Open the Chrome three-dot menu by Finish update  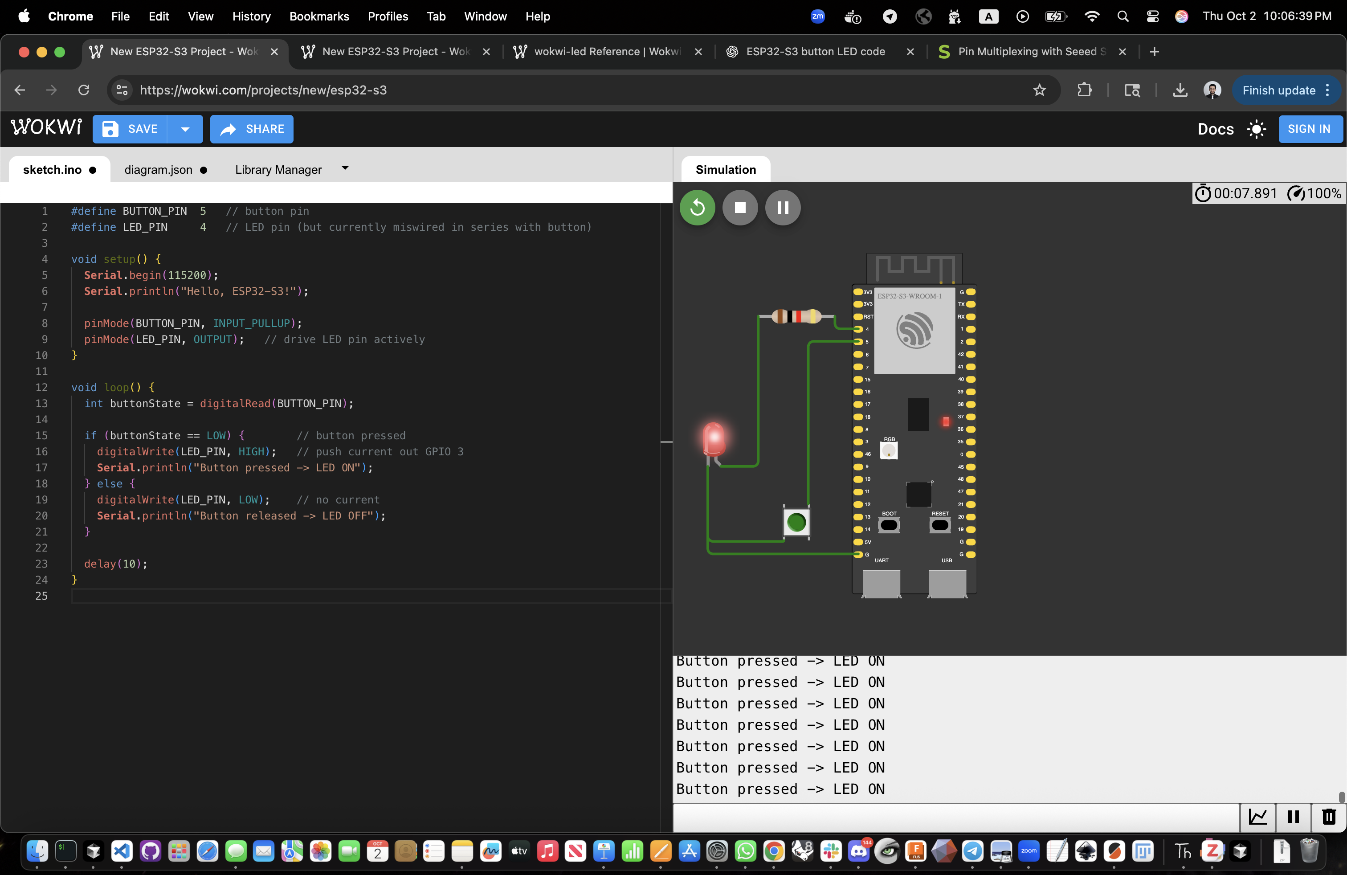click(x=1328, y=90)
